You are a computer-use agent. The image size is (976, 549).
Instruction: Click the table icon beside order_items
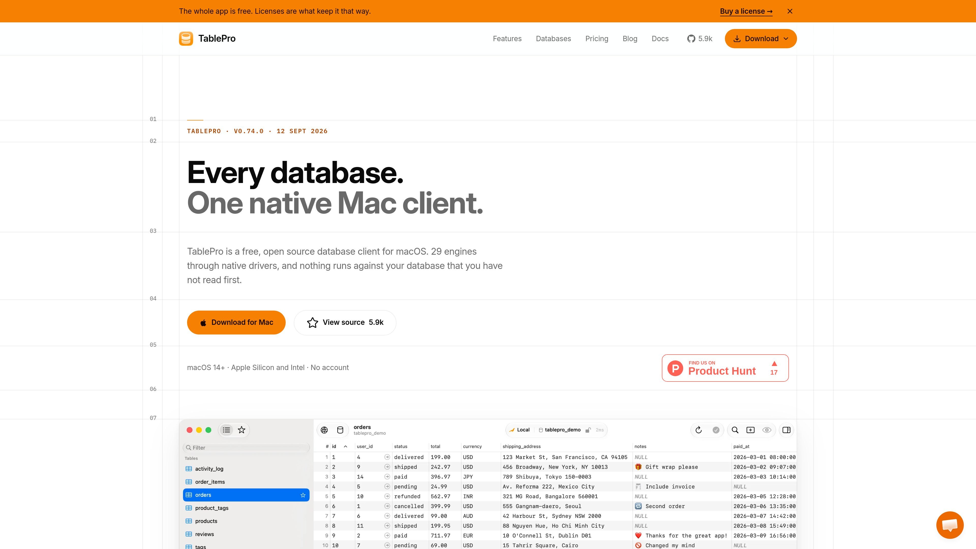pos(189,482)
